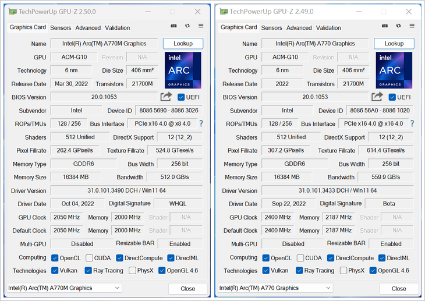Click Close button in GPU-Z 2.49.0 window
Image resolution: width=425 pixels, height=301 pixels.
click(399, 289)
